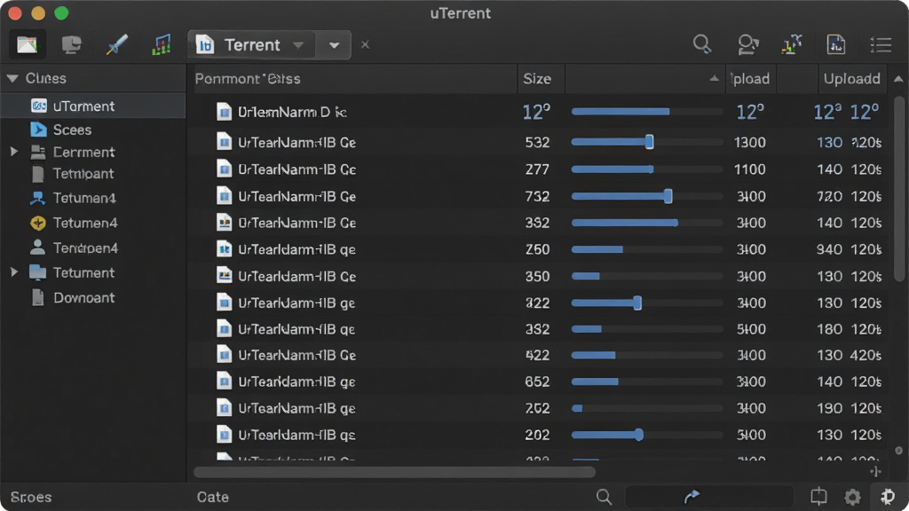Sort by the 'pload' column header
Screen dimensions: 909x511
(x=751, y=79)
